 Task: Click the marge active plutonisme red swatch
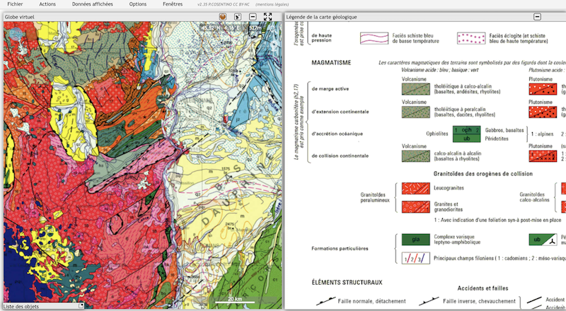(543, 89)
